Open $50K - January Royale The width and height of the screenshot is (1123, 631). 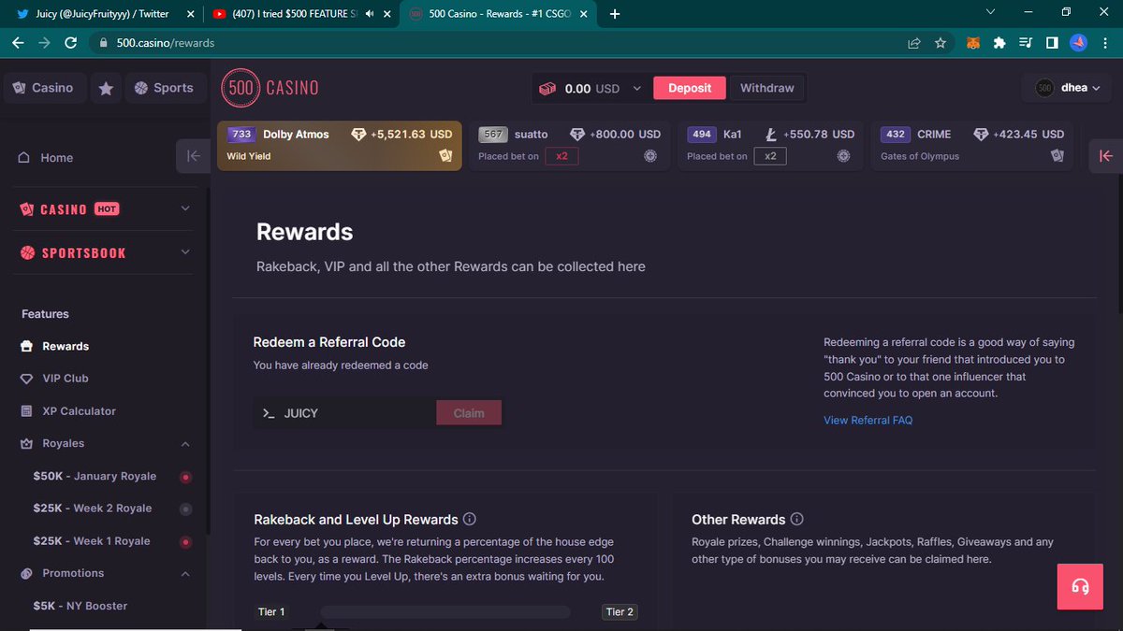[x=95, y=476]
